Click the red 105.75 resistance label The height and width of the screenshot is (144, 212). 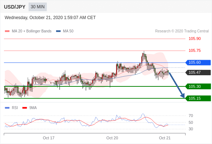pos(195,50)
